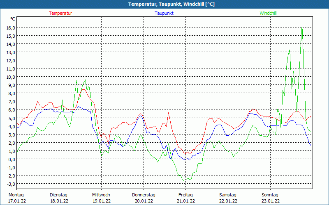The image size is (329, 205).
Task: Click the 13,0 y-axis value
Action: (x=11, y=52)
